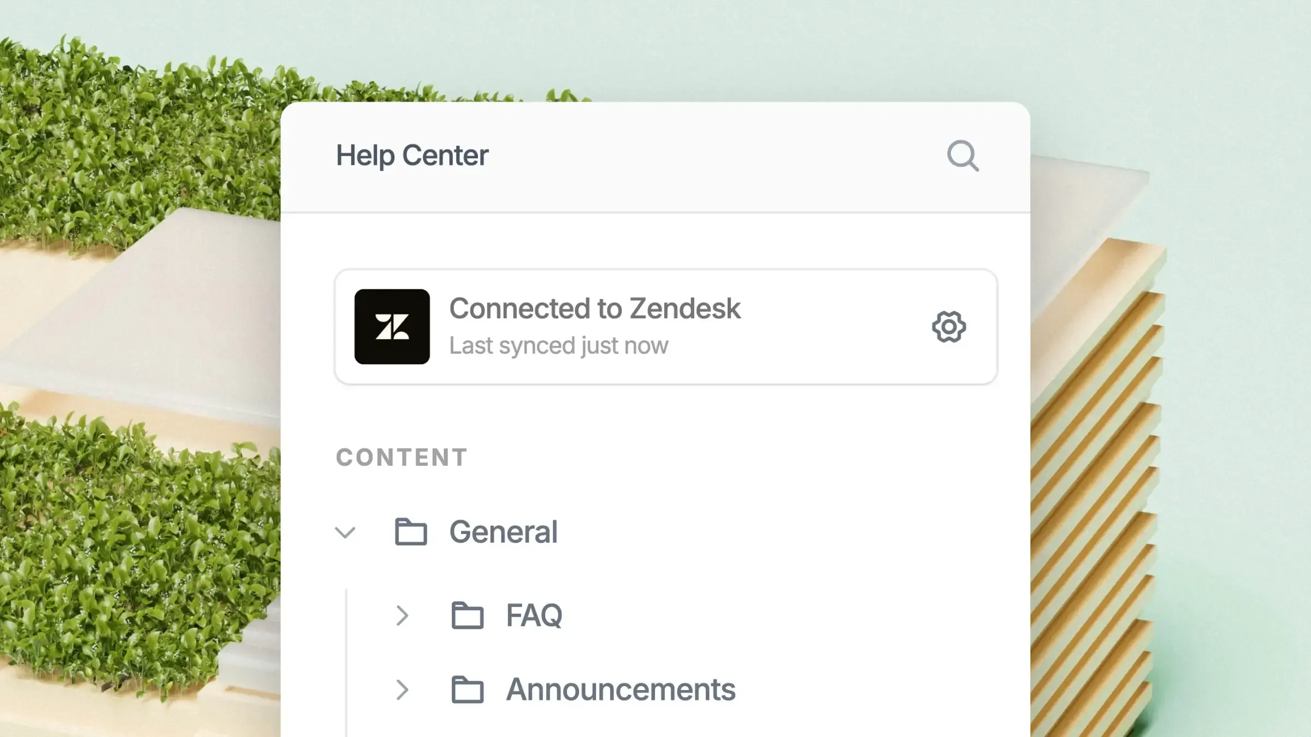Select the General tree item label
Viewport: 1311px width, 737px height.
pyautogui.click(x=503, y=532)
